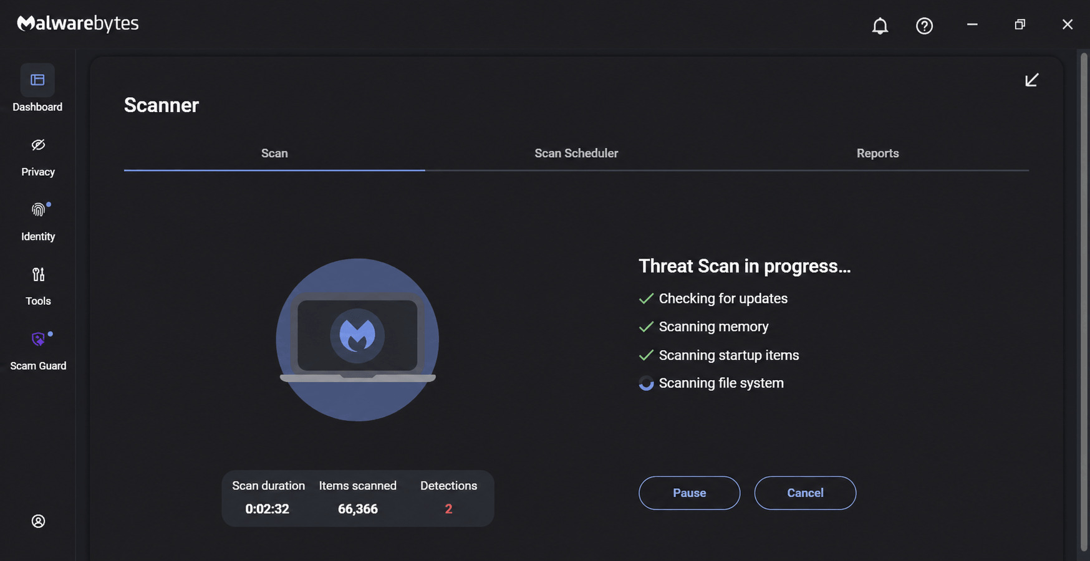
Task: Open the Dashboard from the sidebar
Action: point(37,89)
